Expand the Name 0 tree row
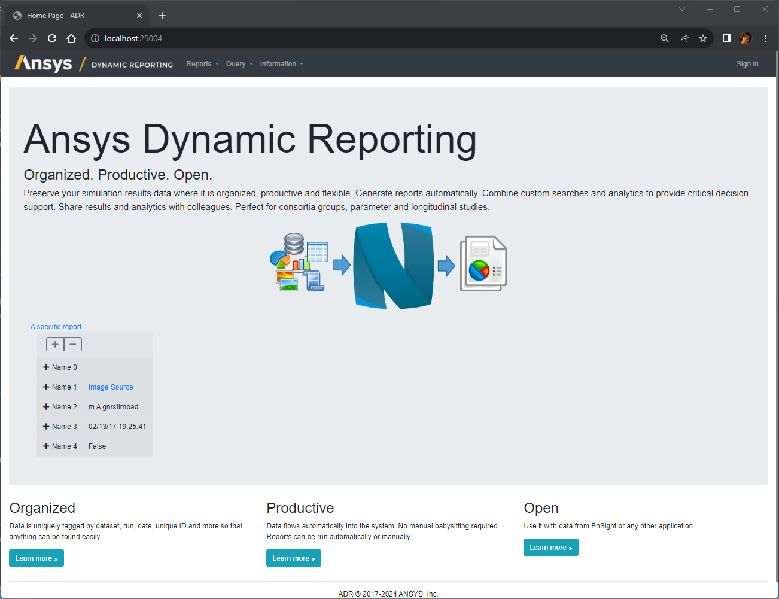Viewport: 779px width, 599px height. click(46, 367)
